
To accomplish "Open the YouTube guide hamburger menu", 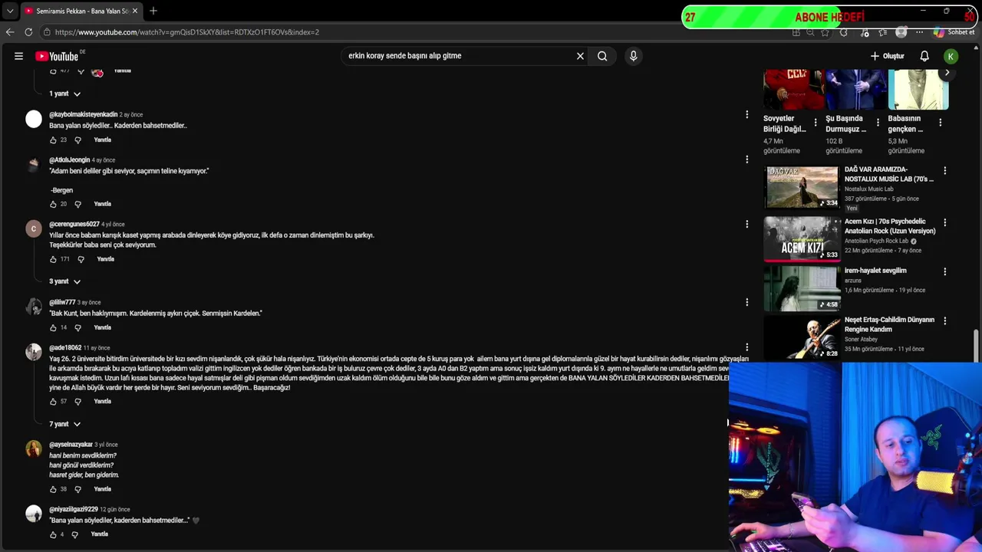I will [18, 56].
